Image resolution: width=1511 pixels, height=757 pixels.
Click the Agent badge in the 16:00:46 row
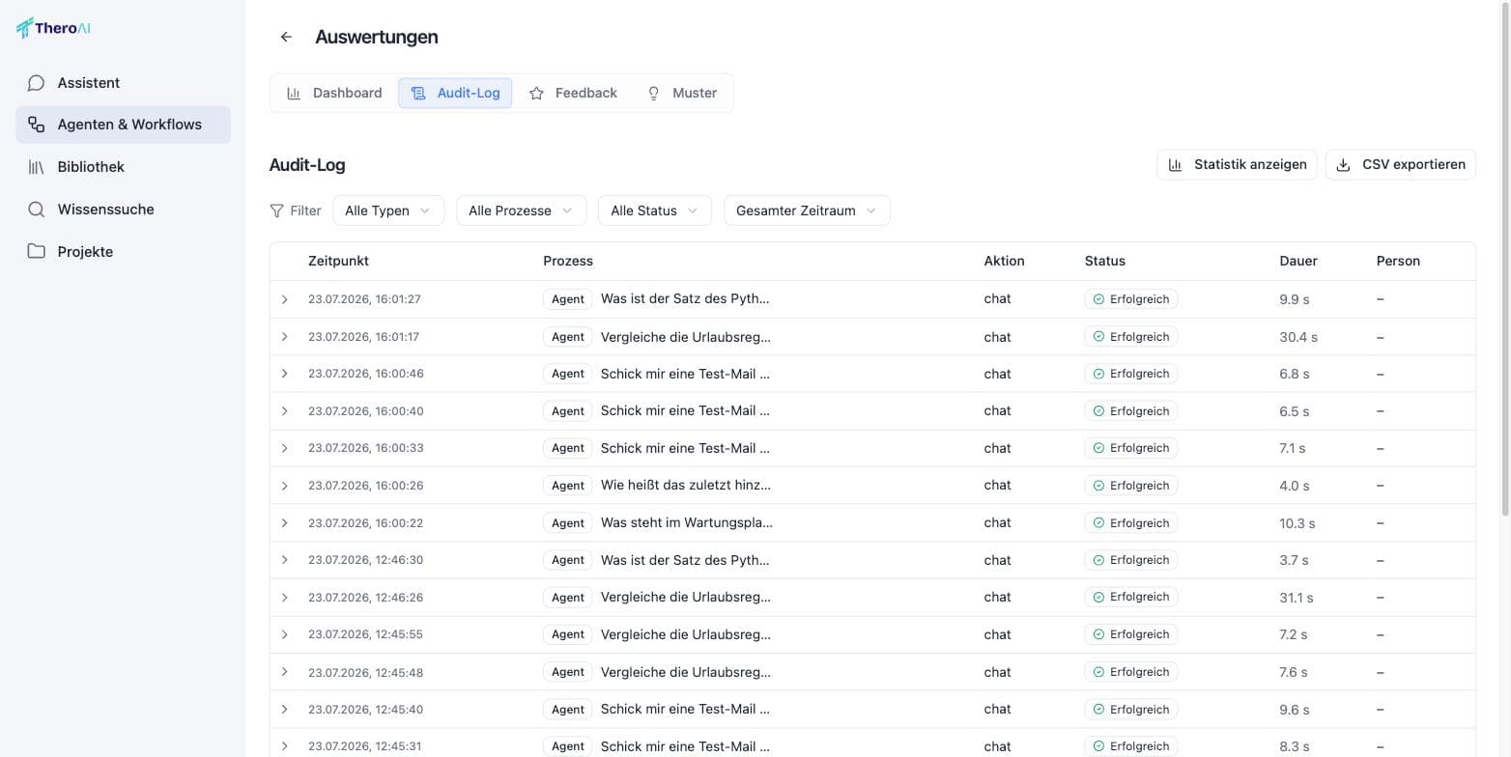coord(568,374)
